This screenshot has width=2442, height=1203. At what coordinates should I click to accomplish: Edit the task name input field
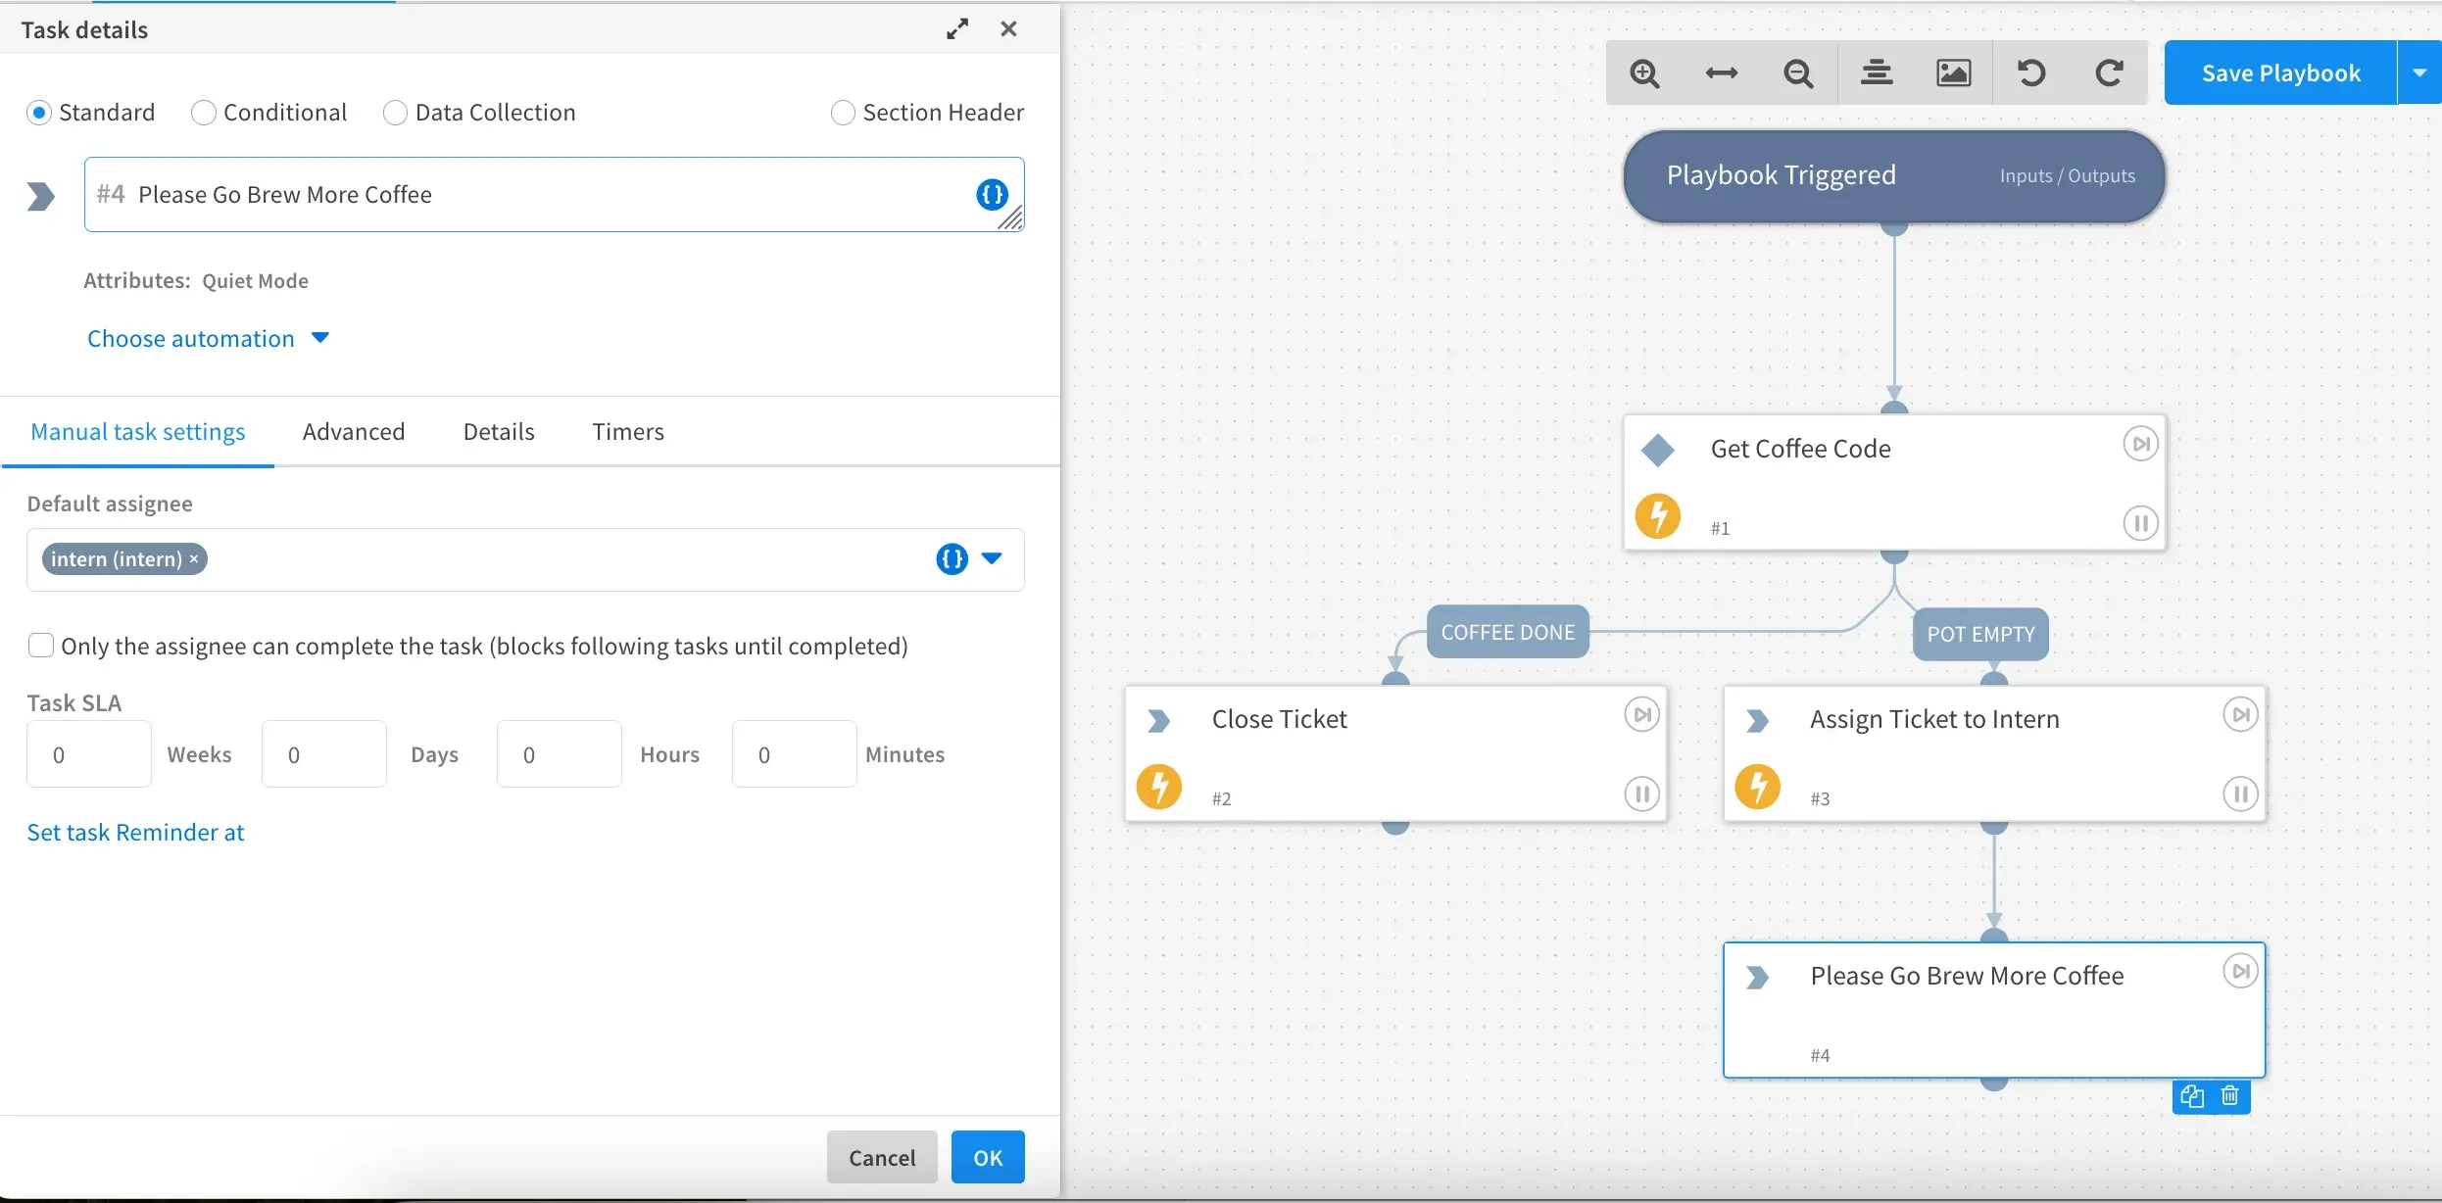552,193
